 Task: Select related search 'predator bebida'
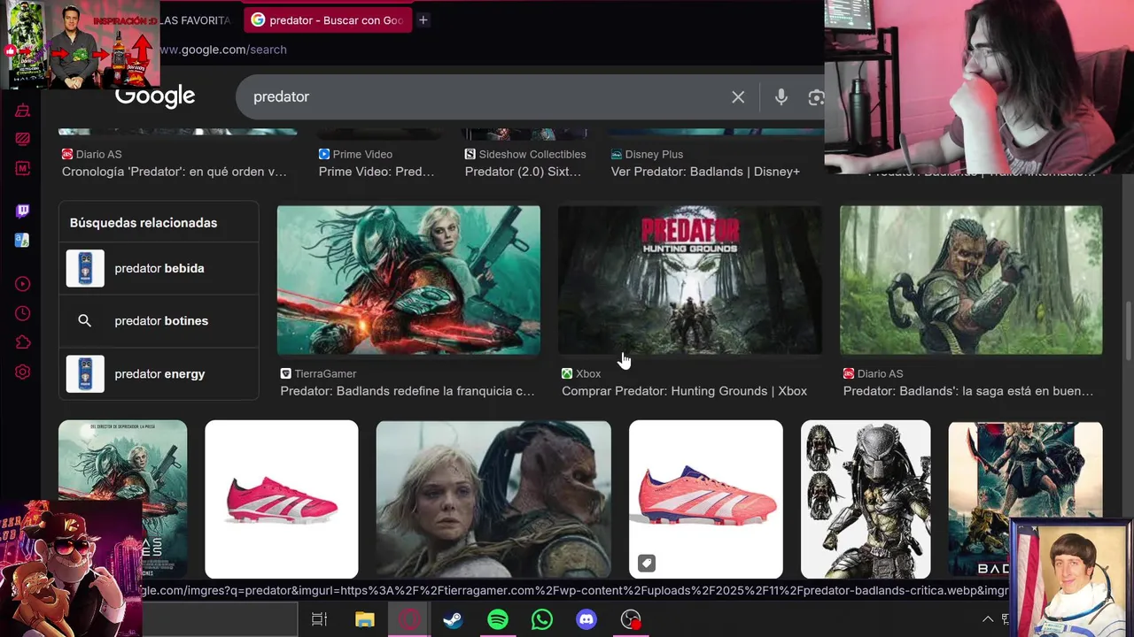click(159, 268)
